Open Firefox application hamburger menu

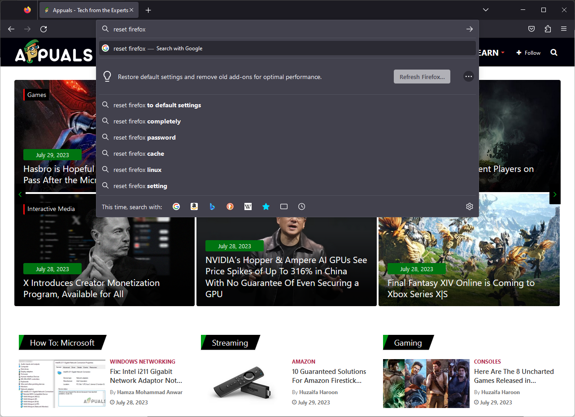coord(564,29)
